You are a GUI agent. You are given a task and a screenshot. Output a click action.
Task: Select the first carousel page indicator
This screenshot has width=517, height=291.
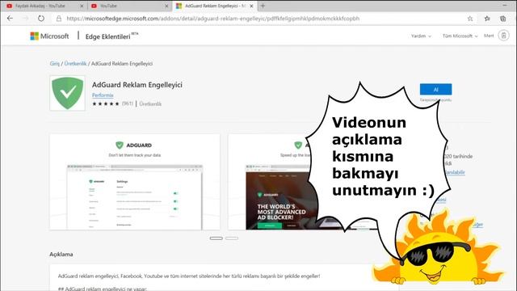[216, 238]
